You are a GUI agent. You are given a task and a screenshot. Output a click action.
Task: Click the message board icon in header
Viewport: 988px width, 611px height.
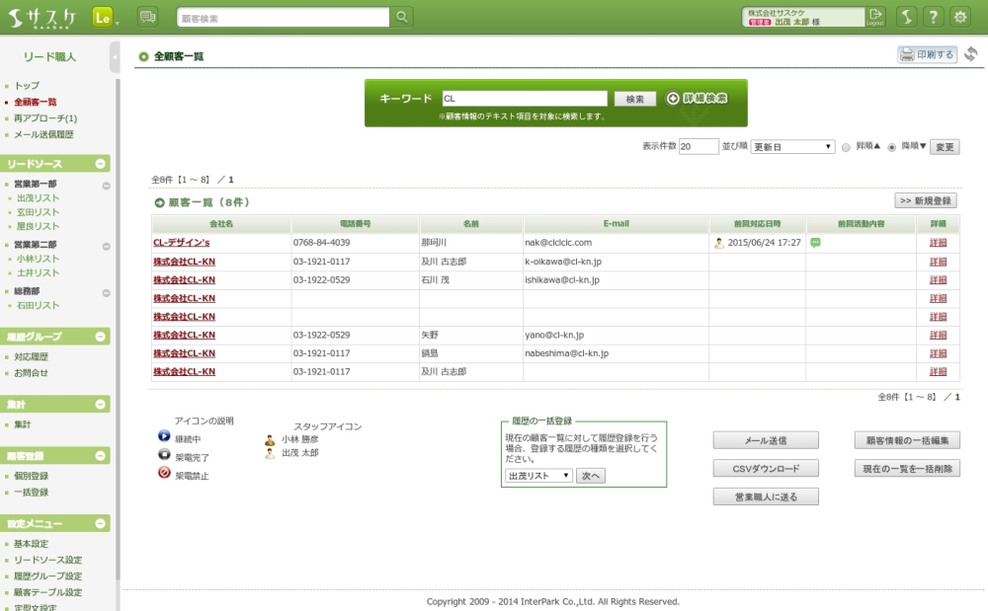pyautogui.click(x=147, y=17)
